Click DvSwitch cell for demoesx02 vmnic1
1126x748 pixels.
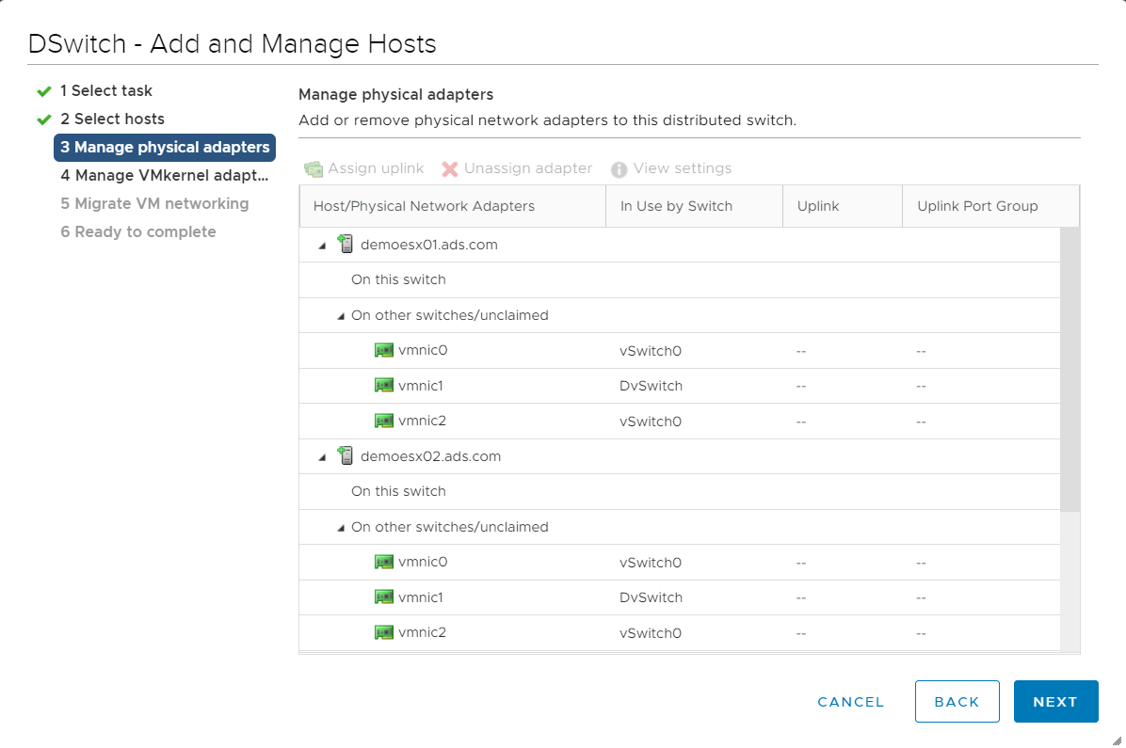click(x=651, y=597)
